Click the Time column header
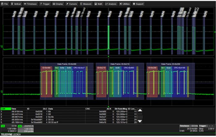Screen dimensions: 216x137 (x=14, y=109)
